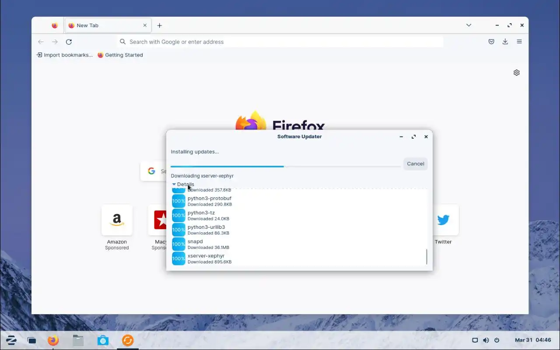Click Software Updater taskbar icon
The height and width of the screenshot is (350, 560).
[x=128, y=340]
